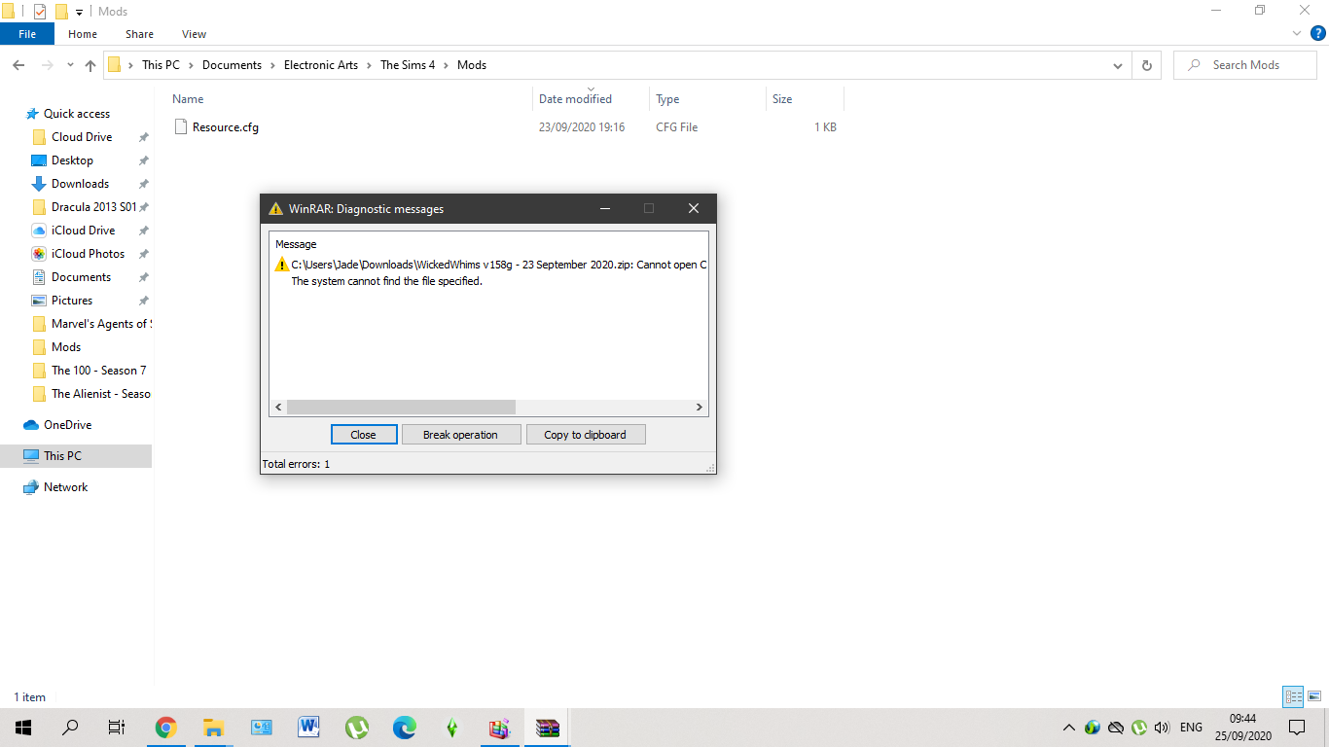Screen dimensions: 1329x747
Task: Click This PC in the address breadcrumb
Action: click(x=160, y=65)
